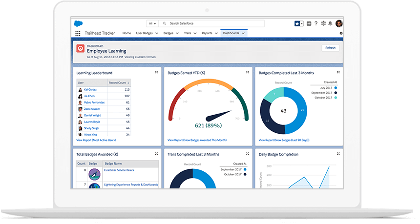
Task: Click the July 2017 legend color dot
Action: 336,88
